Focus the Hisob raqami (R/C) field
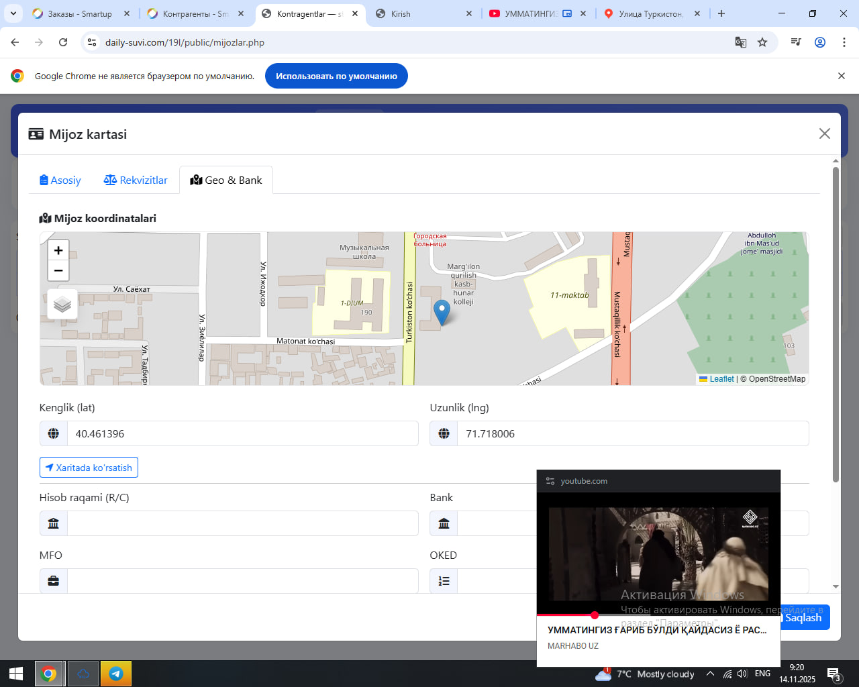Image resolution: width=859 pixels, height=687 pixels. tap(242, 523)
